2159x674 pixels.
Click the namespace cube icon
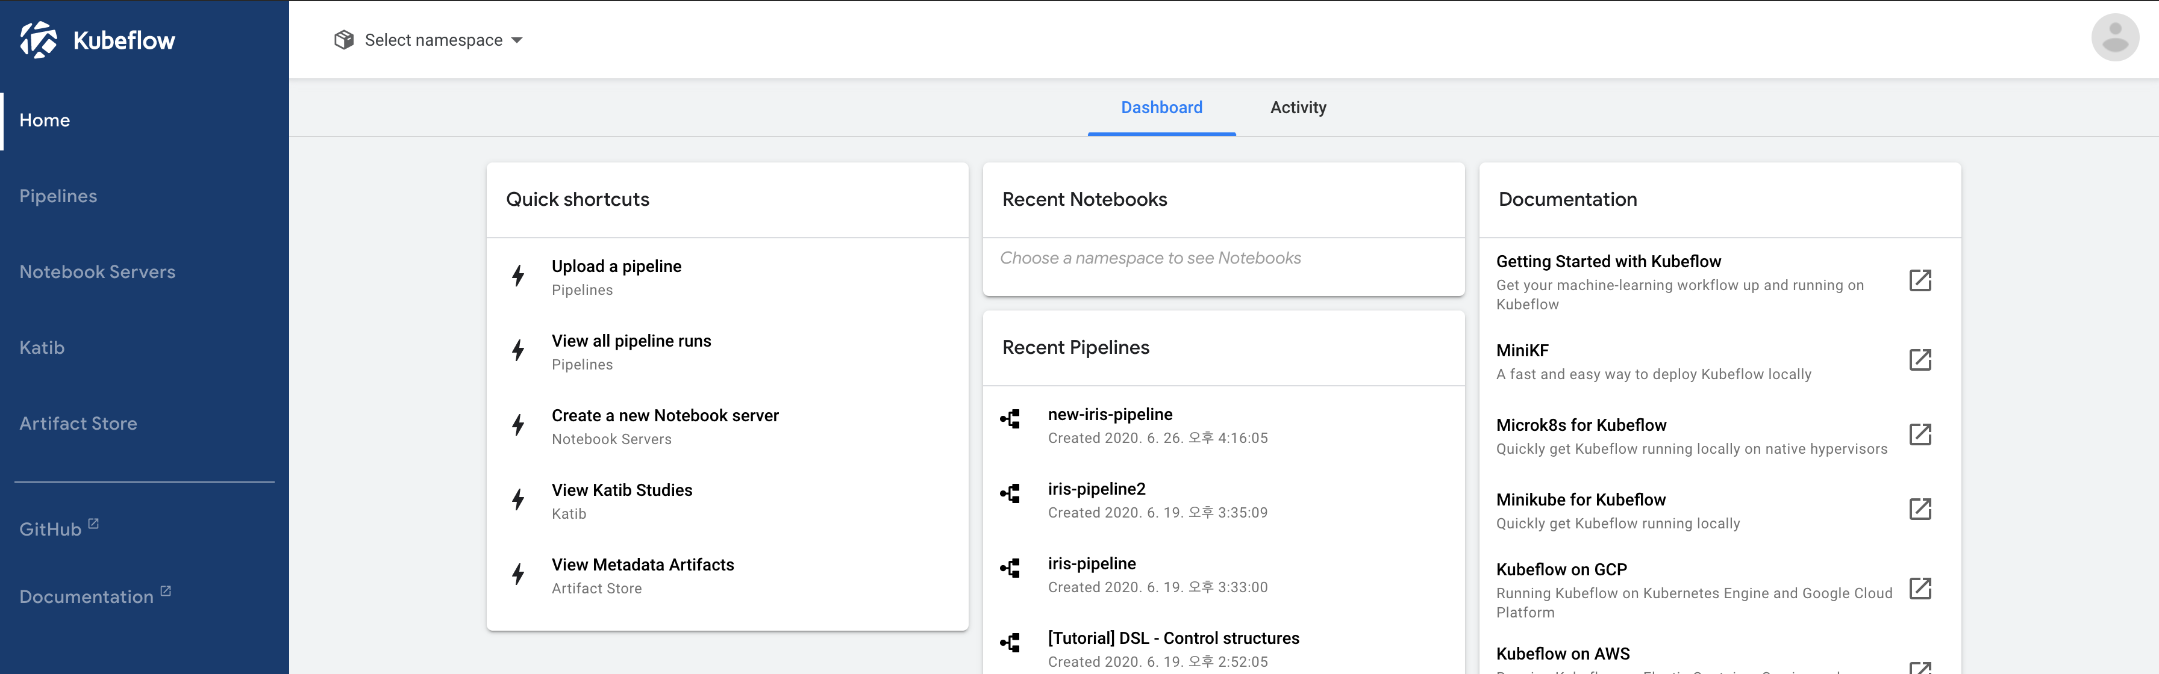pyautogui.click(x=343, y=40)
